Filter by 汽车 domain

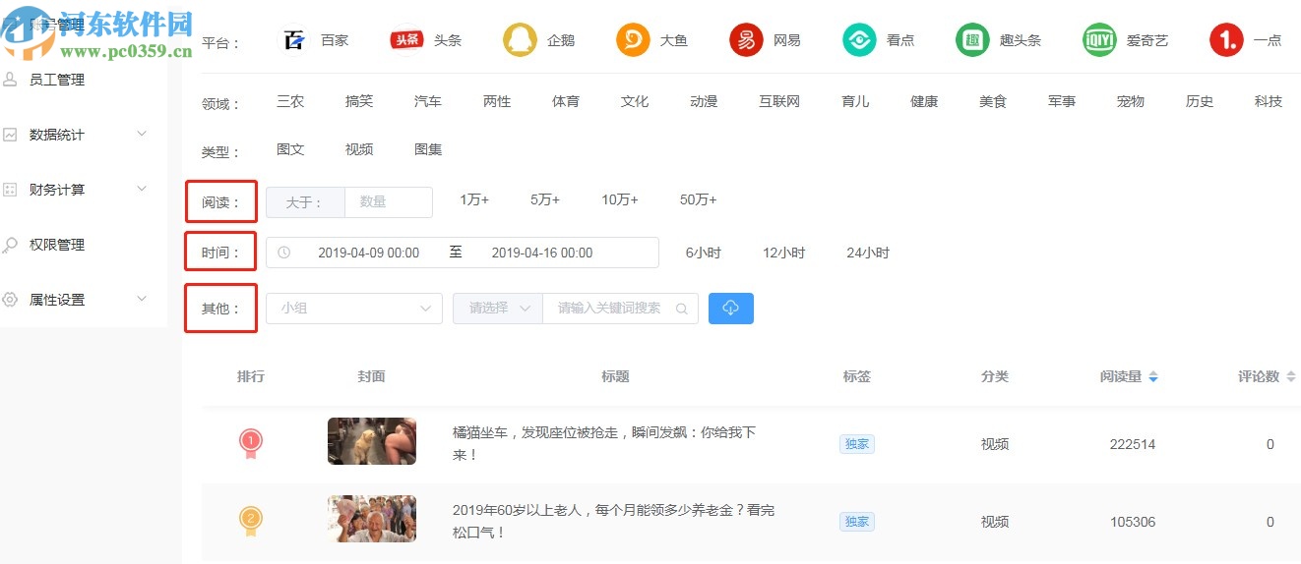(428, 101)
